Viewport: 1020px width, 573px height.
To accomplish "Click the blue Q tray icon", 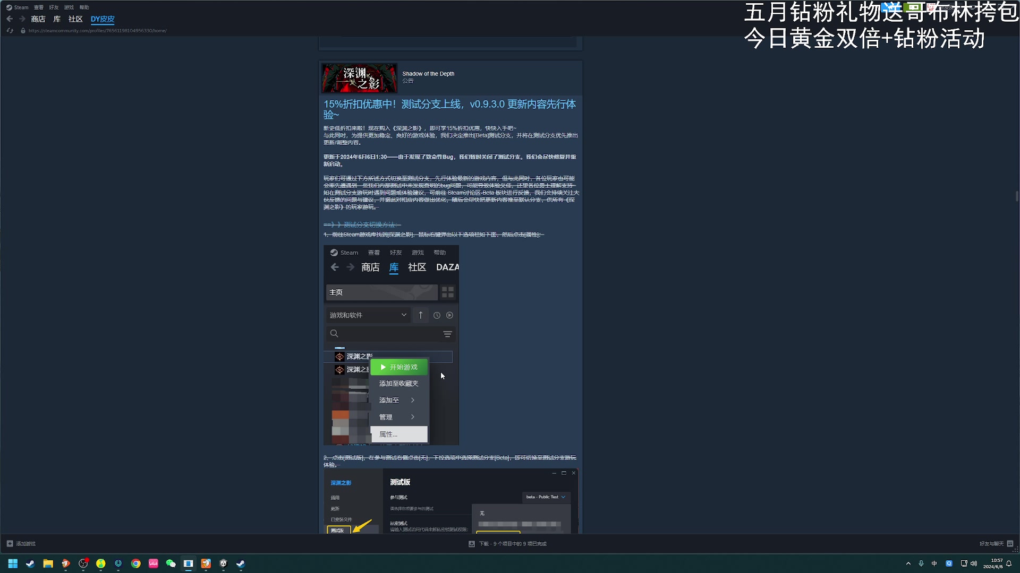I will (x=949, y=563).
